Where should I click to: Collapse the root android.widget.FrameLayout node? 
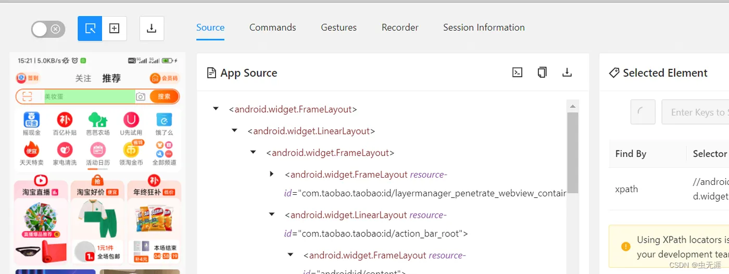click(x=216, y=109)
